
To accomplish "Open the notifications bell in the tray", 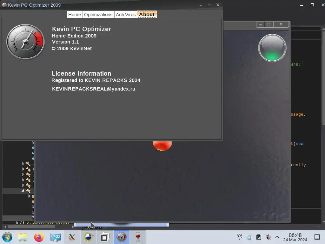I will tap(240, 237).
